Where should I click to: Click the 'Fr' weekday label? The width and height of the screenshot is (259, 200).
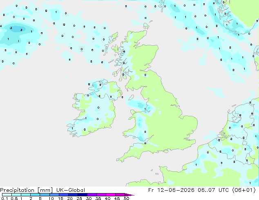tap(151, 190)
